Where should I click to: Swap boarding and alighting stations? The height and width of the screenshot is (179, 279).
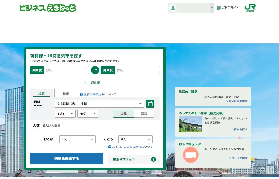[95, 70]
